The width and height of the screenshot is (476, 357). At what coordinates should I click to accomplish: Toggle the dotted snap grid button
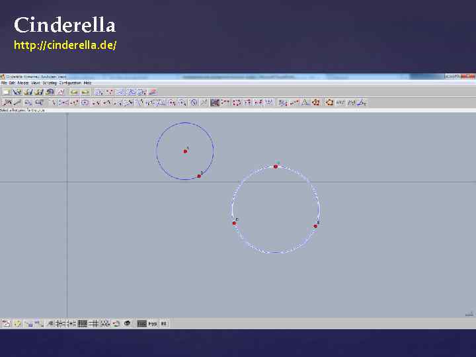(104, 323)
